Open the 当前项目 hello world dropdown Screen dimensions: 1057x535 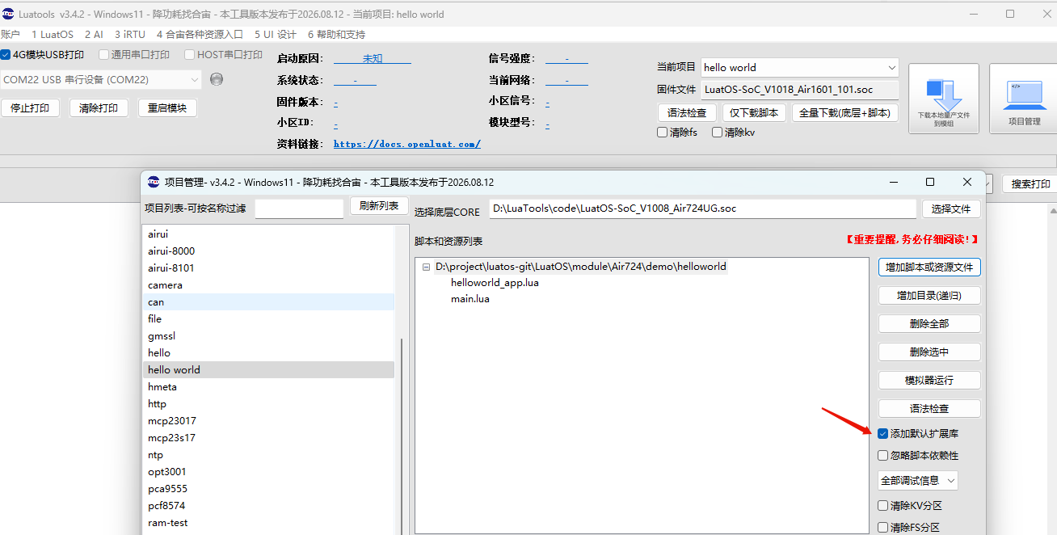800,67
